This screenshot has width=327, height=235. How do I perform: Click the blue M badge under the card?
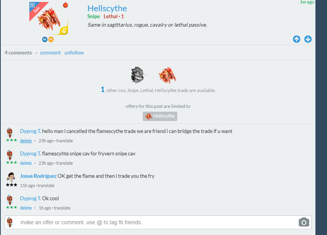click(45, 39)
